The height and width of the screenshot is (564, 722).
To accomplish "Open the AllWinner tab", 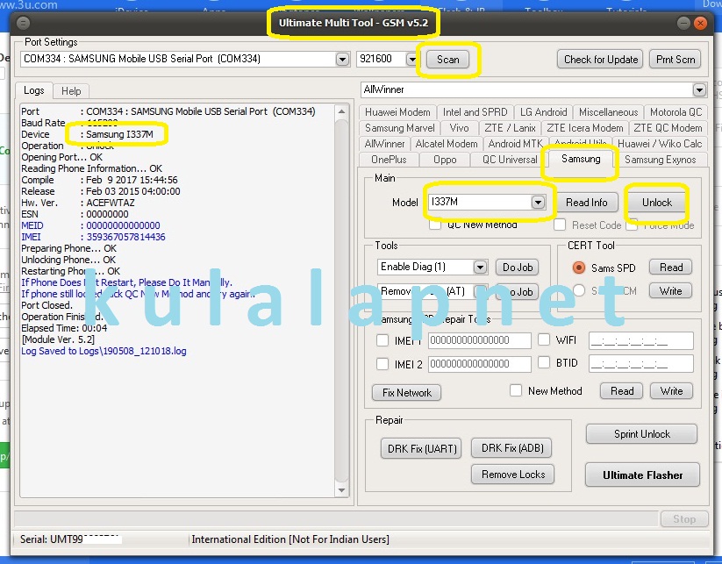I will pyautogui.click(x=384, y=144).
